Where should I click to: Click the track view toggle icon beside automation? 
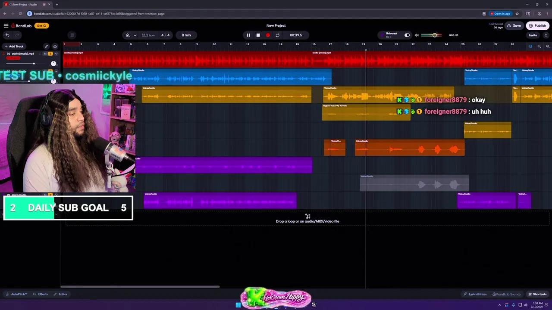tap(55, 46)
